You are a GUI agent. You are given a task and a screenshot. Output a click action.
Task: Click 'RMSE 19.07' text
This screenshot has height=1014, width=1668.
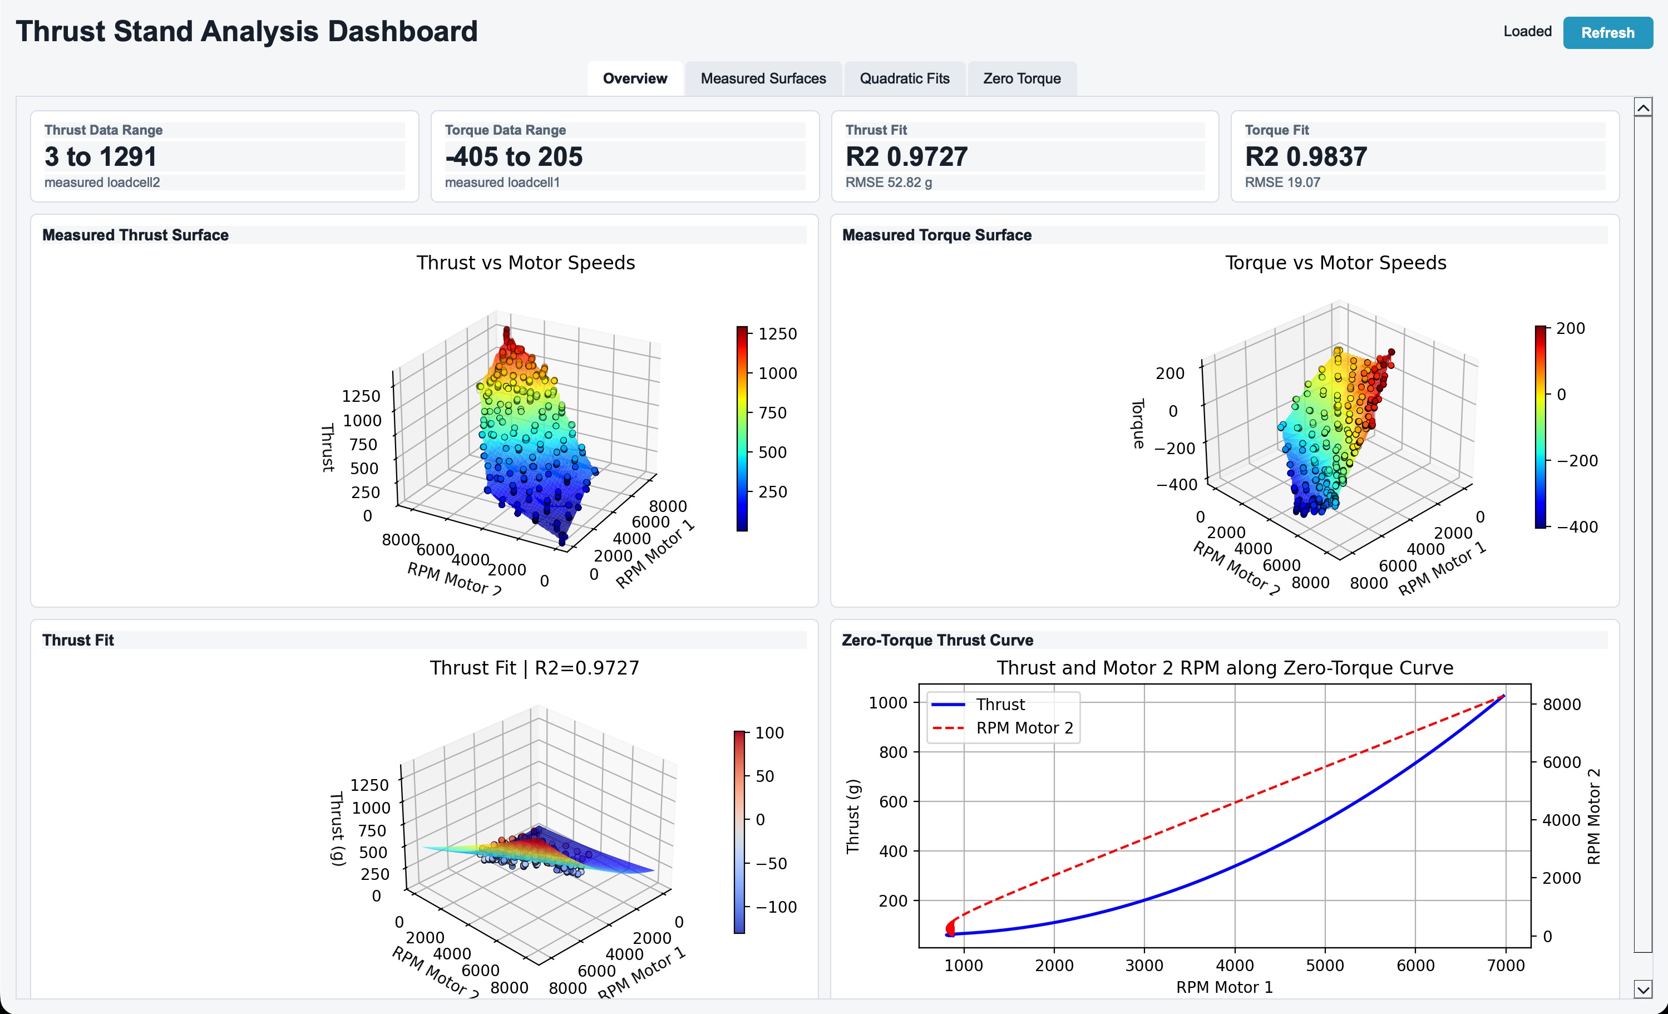(1282, 182)
